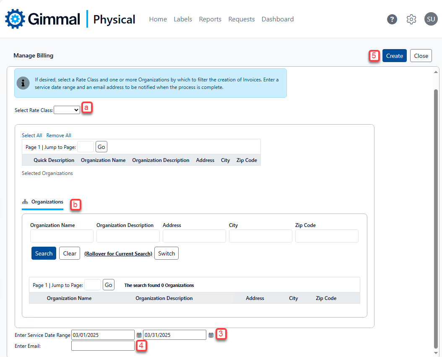This screenshot has width=442, height=357.
Task: Click the Organization Name search field
Action: pos(62,236)
